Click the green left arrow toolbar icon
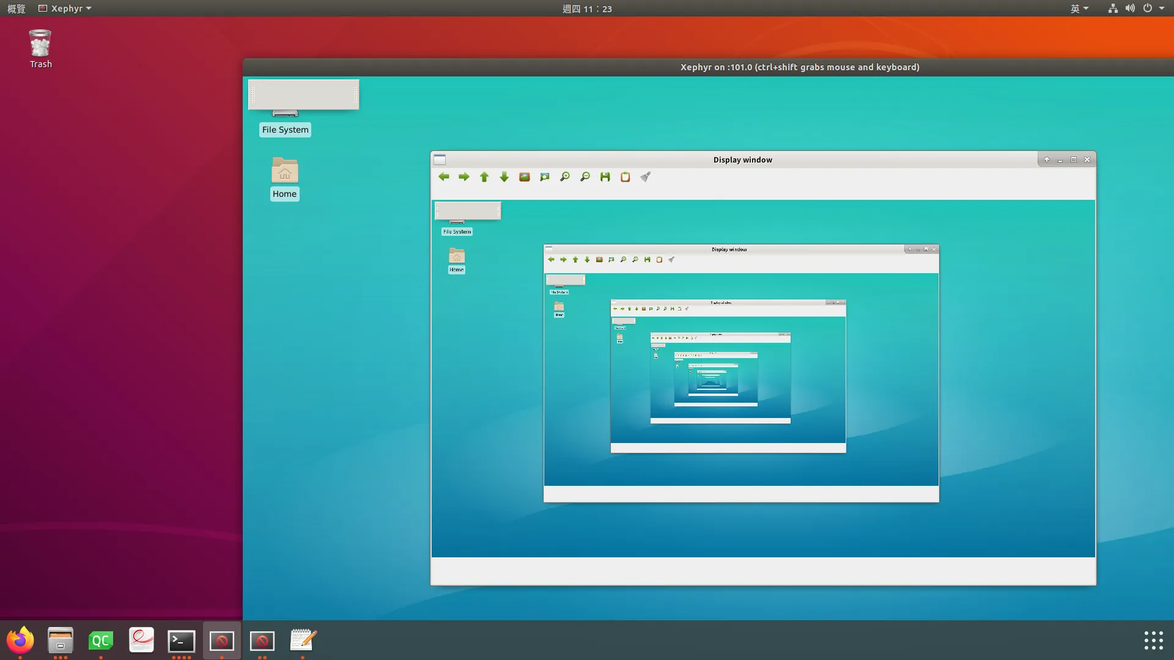This screenshot has height=660, width=1174. point(444,177)
